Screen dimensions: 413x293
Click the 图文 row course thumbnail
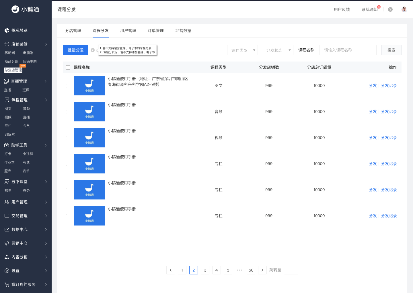click(x=89, y=86)
